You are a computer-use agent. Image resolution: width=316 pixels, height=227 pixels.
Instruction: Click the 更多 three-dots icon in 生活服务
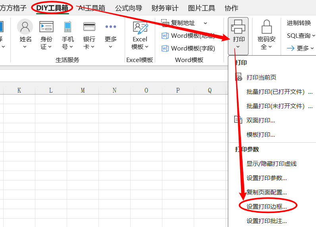coord(111,27)
